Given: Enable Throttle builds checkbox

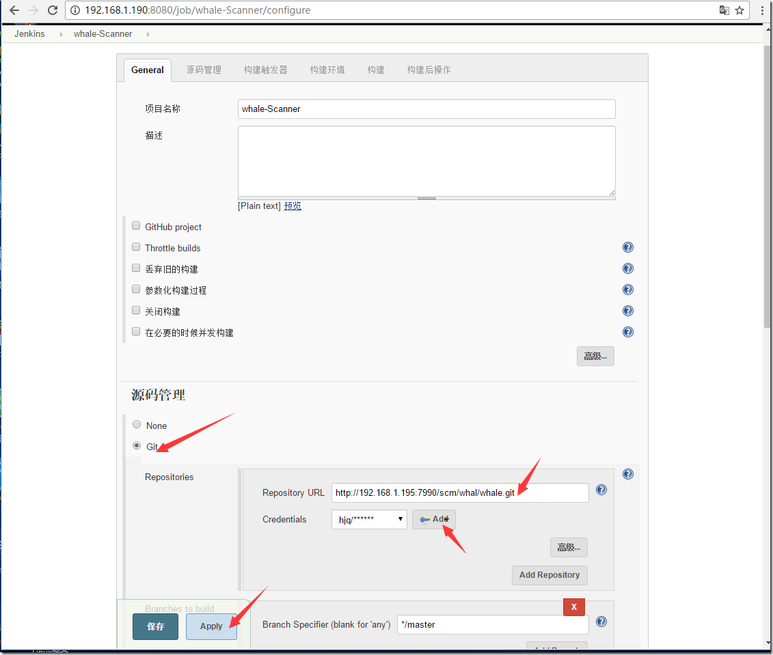Looking at the screenshot, I should point(136,247).
